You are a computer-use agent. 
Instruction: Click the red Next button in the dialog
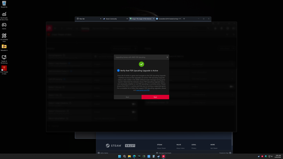pyautogui.click(x=155, y=97)
